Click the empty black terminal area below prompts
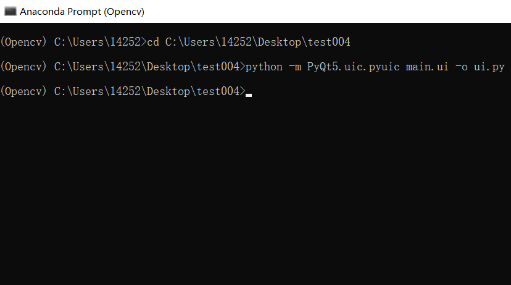The image size is (511, 285). pyautogui.click(x=255, y=192)
